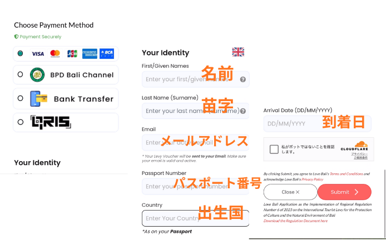Click the help icon in Last Name field
The width and height of the screenshot is (386, 240).
[x=243, y=111]
